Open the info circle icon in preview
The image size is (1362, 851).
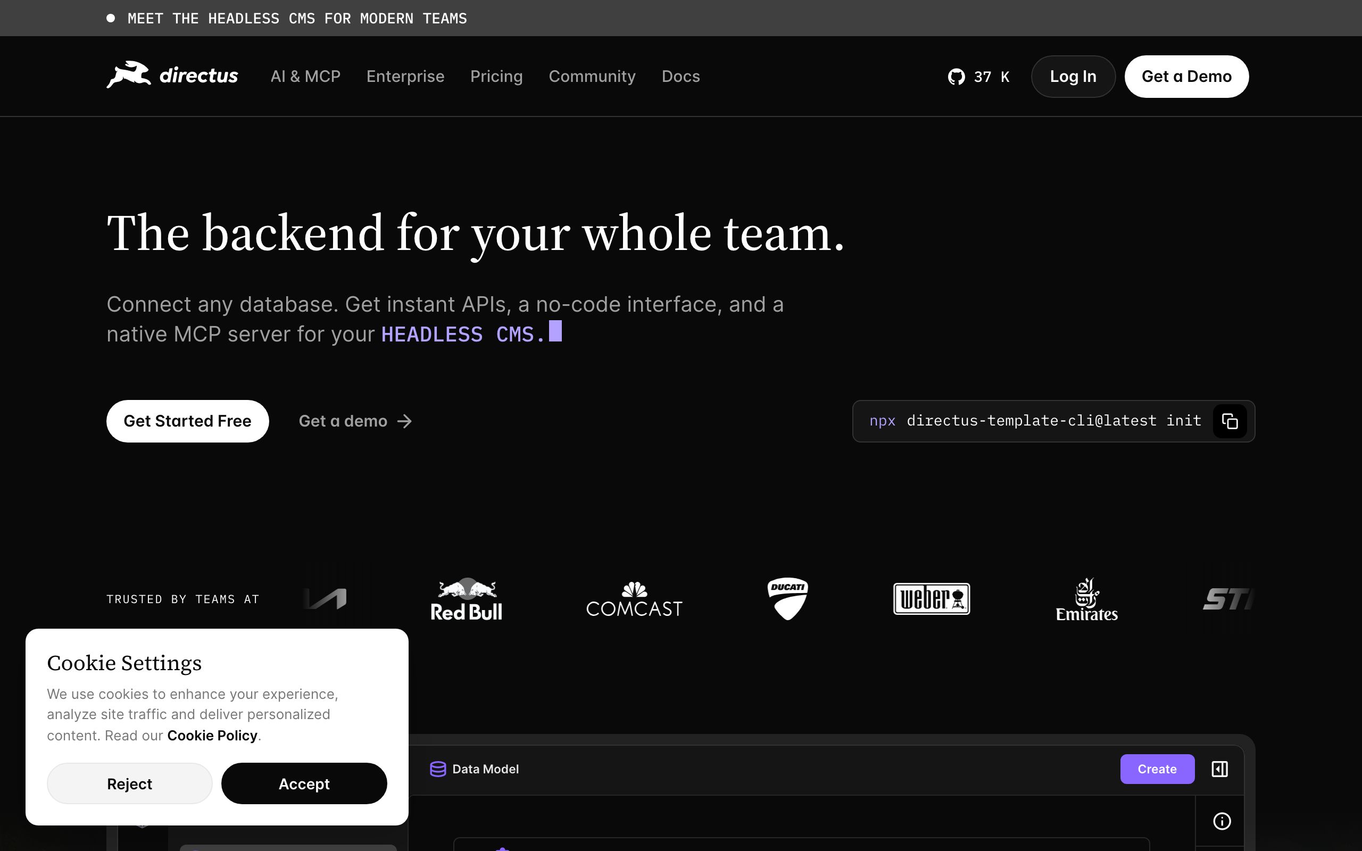[1222, 821]
